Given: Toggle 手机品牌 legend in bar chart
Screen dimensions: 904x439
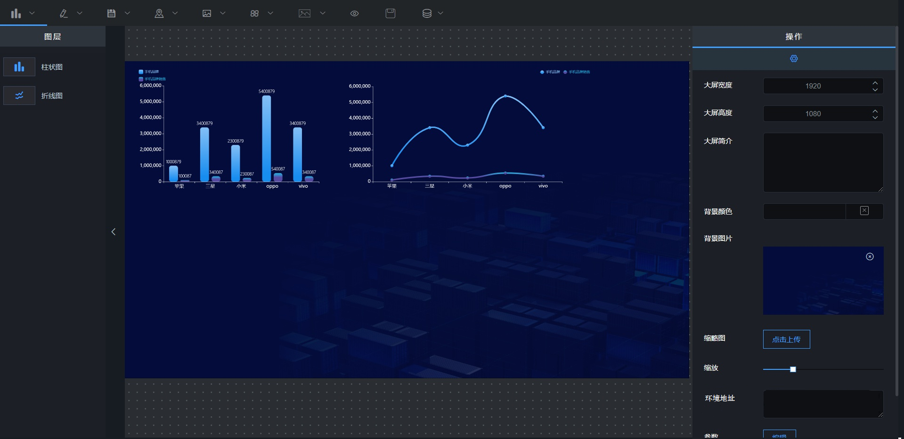Looking at the screenshot, I should [x=149, y=72].
